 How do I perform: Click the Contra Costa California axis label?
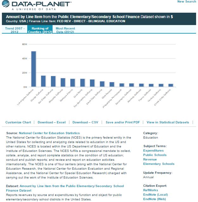162,97
